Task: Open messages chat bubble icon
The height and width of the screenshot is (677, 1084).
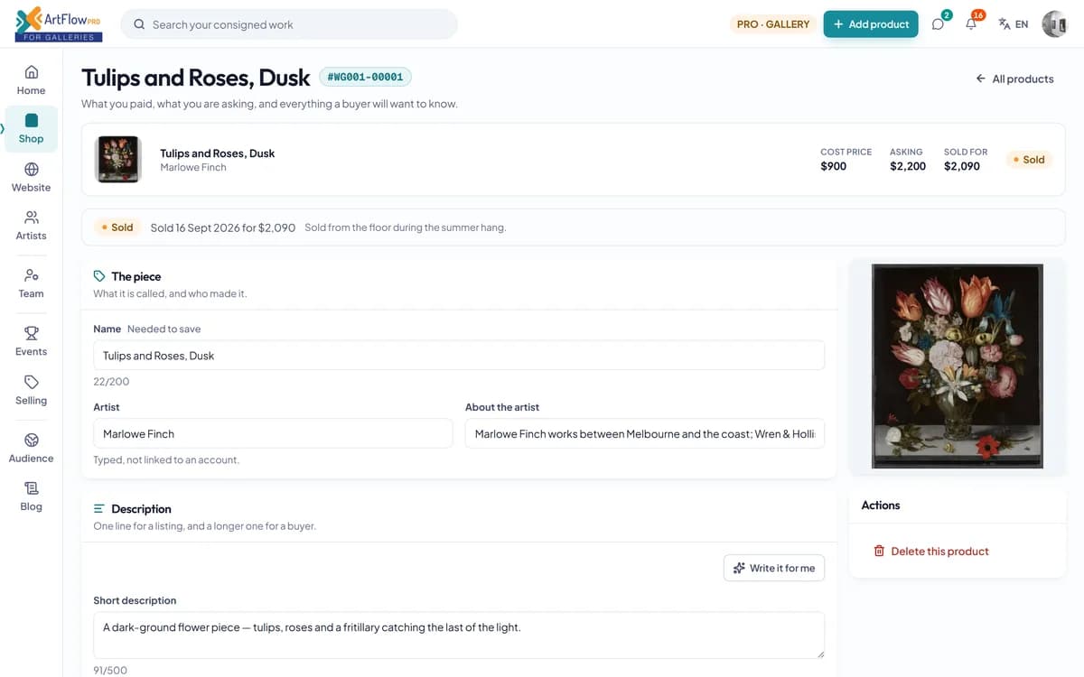Action: click(x=938, y=24)
